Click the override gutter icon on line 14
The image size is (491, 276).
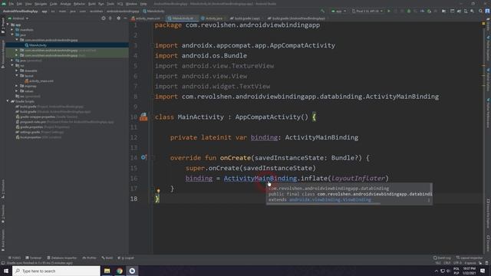coord(143,157)
